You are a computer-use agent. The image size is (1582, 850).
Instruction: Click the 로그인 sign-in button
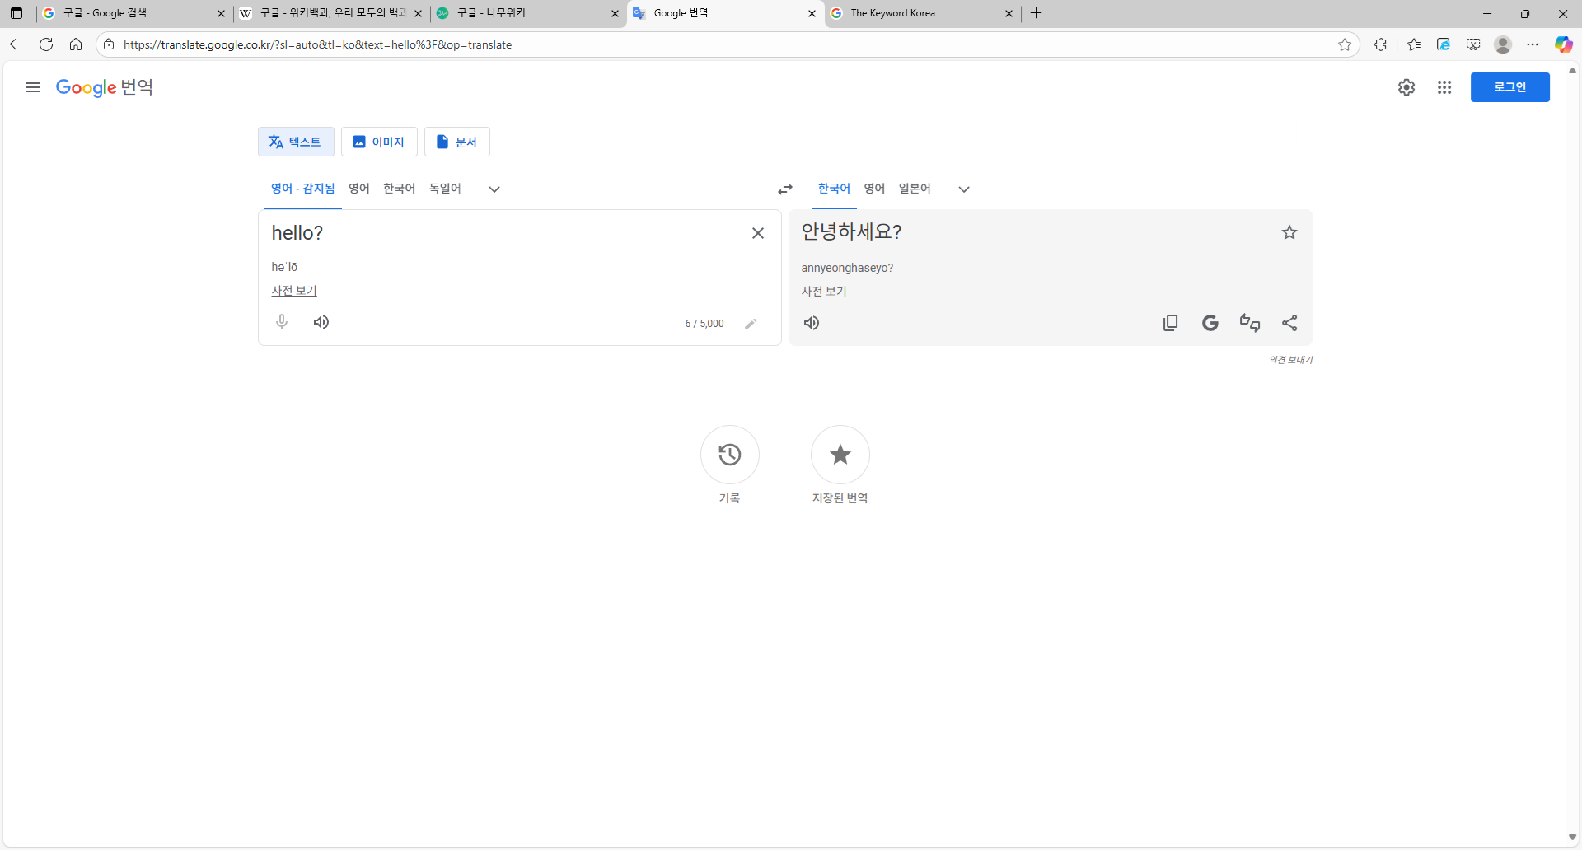1510,87
